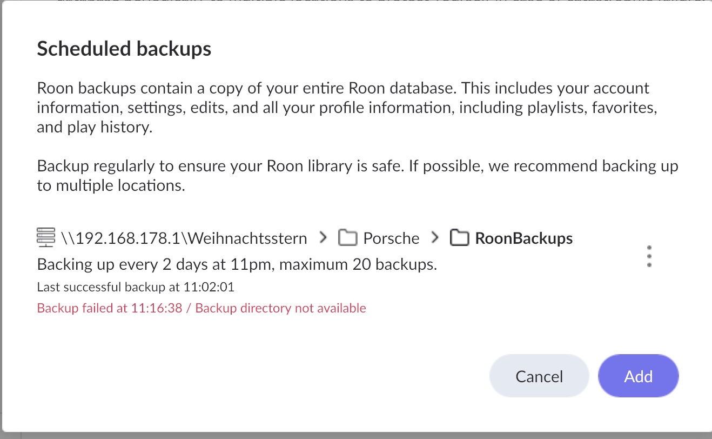The width and height of the screenshot is (712, 439).
Task: Cancel the Scheduled backups dialog
Action: [x=539, y=376]
